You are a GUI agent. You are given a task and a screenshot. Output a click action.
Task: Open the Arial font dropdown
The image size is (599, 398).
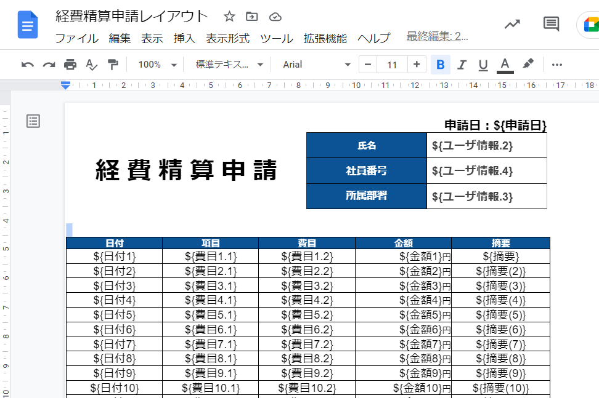click(316, 65)
